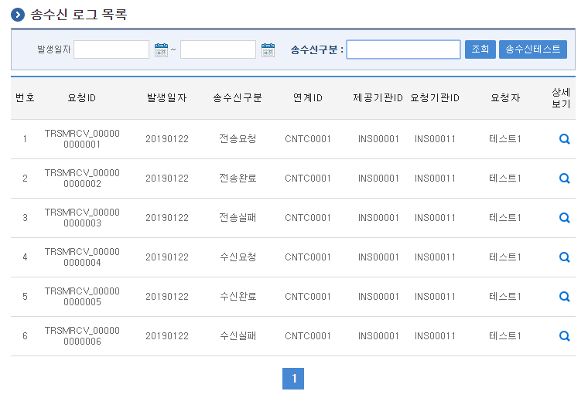Open end date calendar picker
The image size is (588, 398).
click(x=268, y=49)
